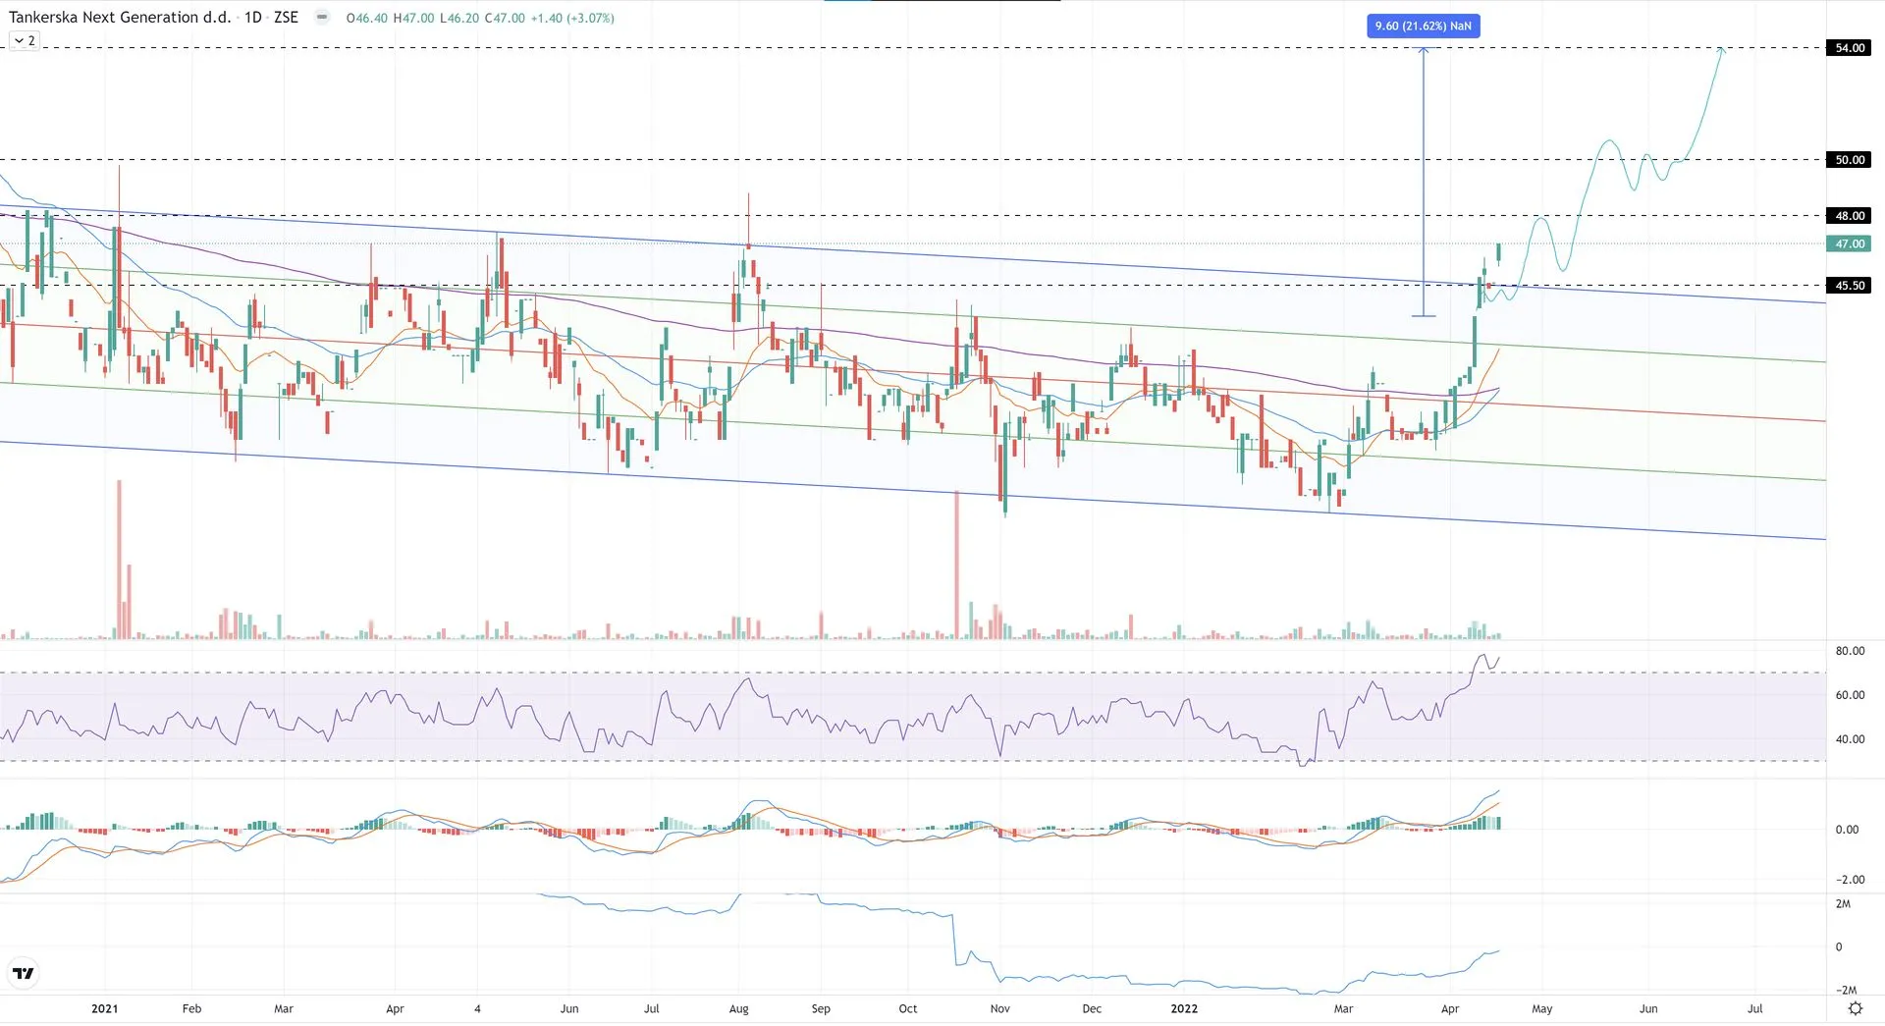Click the arrowhead atop the price-range measurement
The image size is (1885, 1026).
pos(1424,50)
